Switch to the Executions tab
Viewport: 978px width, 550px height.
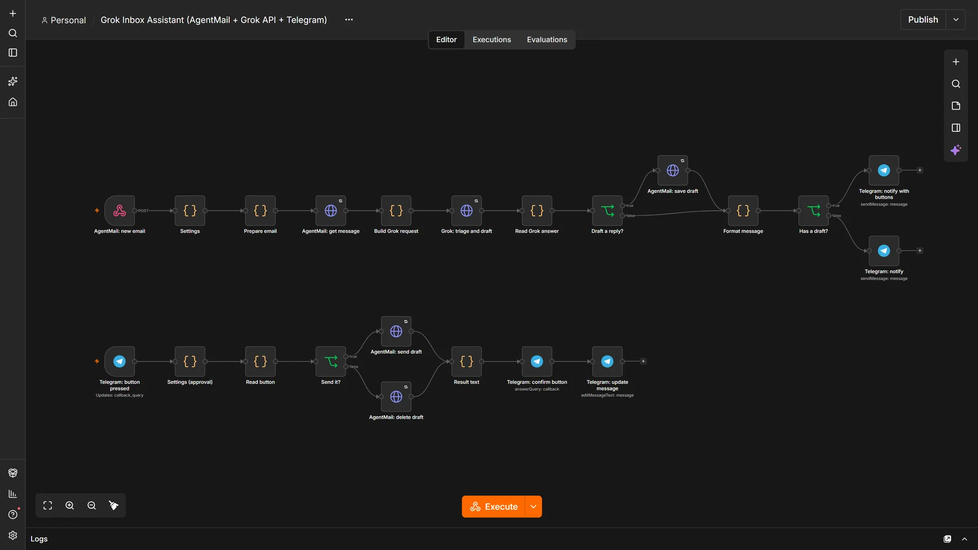pyautogui.click(x=492, y=40)
